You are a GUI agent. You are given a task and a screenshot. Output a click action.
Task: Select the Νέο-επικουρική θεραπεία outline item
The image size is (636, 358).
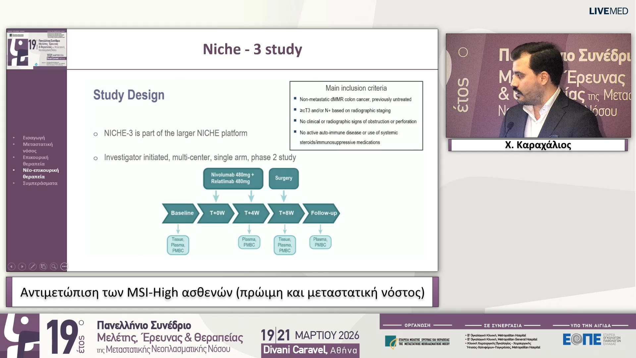[x=41, y=173]
